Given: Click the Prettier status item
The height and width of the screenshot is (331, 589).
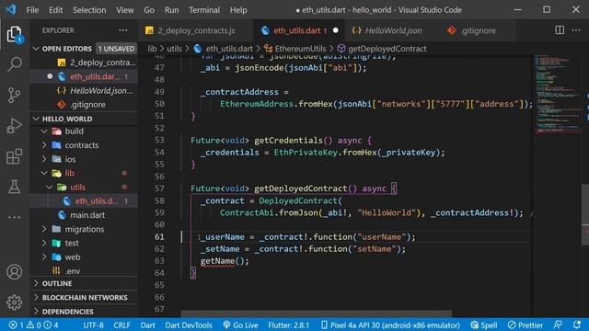Looking at the screenshot, I should (x=525, y=325).
